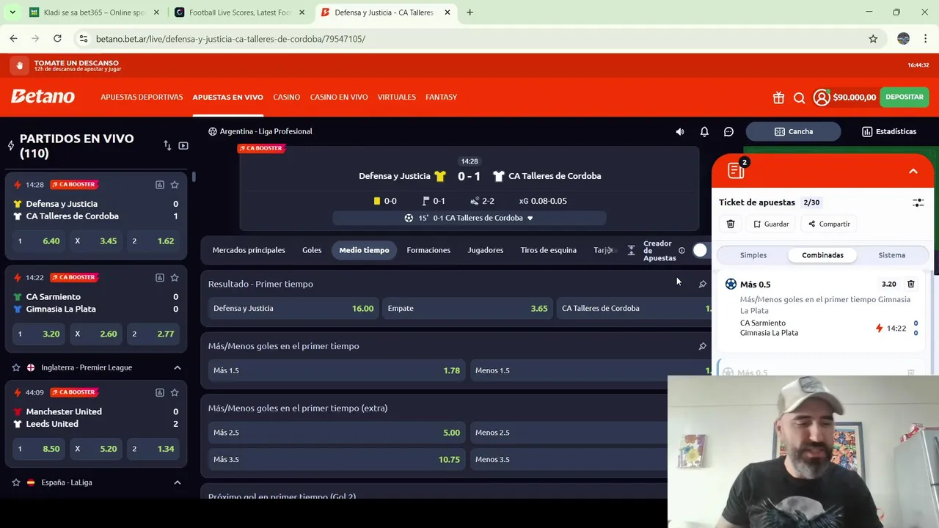Switch to the Mercados principales tab
Viewport: 939px width, 528px height.
coord(249,251)
